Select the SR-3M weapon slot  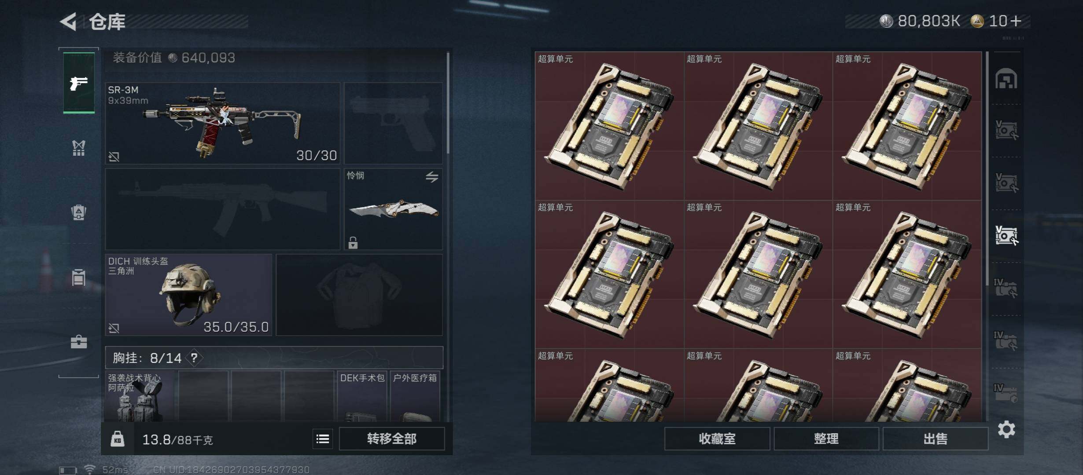pos(223,123)
